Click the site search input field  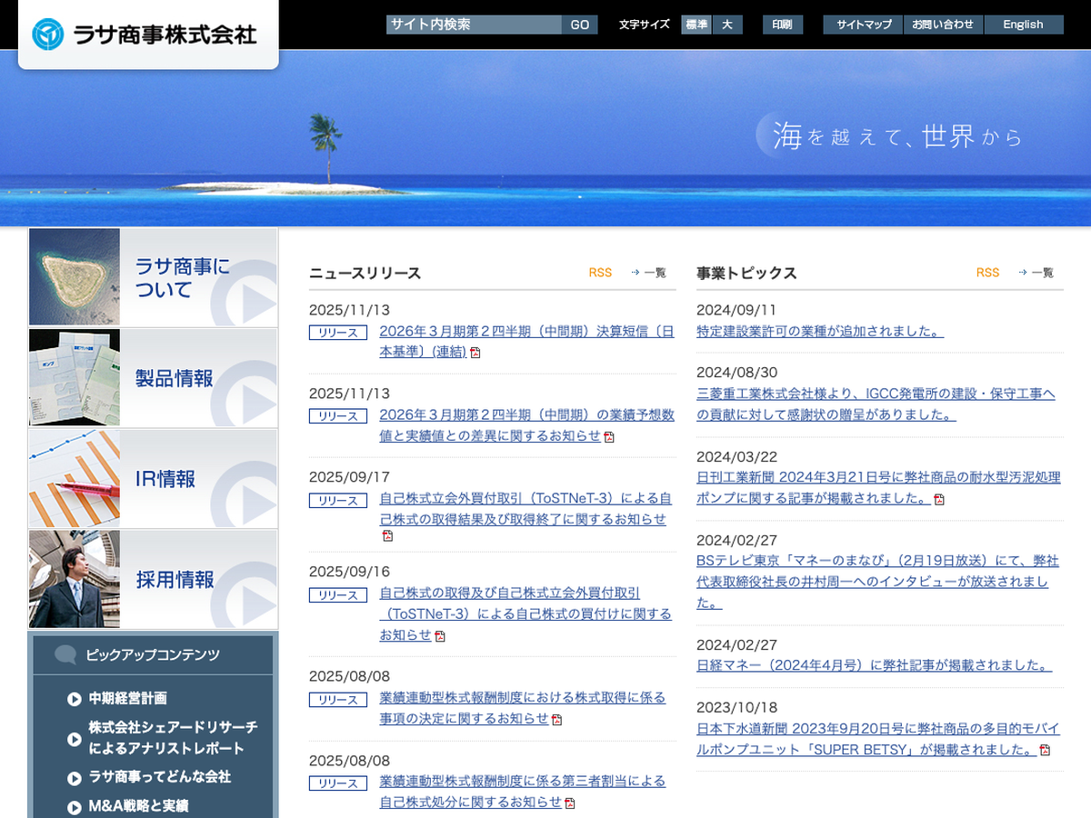pyautogui.click(x=473, y=25)
